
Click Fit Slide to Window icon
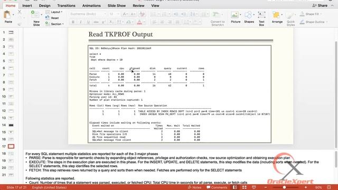tap(329, 187)
